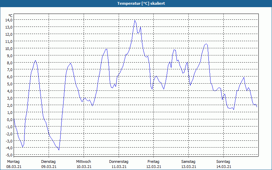This screenshot has width=272, height=170.
Task: Select the Donnerstag 11.03.21 axis label
Action: tap(119, 164)
